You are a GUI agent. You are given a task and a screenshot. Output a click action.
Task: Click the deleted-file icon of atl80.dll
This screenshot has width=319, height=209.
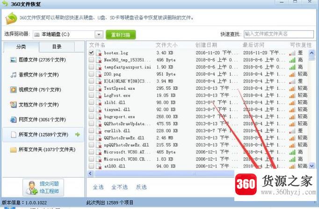[x=99, y=166]
